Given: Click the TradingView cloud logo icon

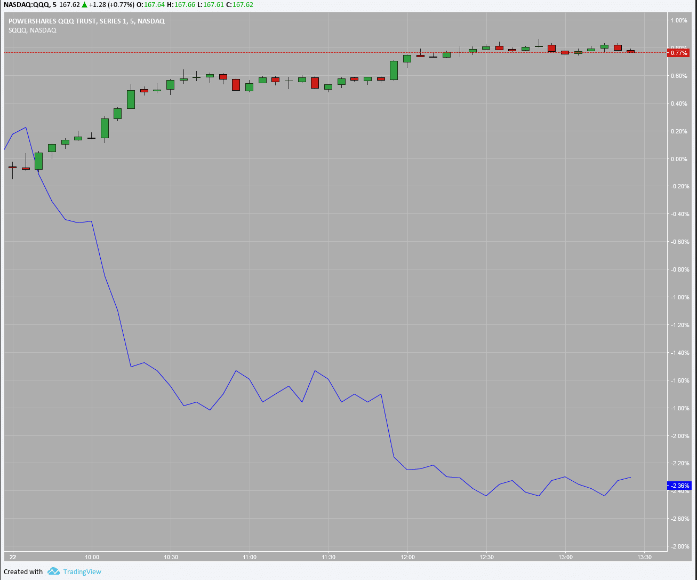Looking at the screenshot, I should tap(53, 571).
